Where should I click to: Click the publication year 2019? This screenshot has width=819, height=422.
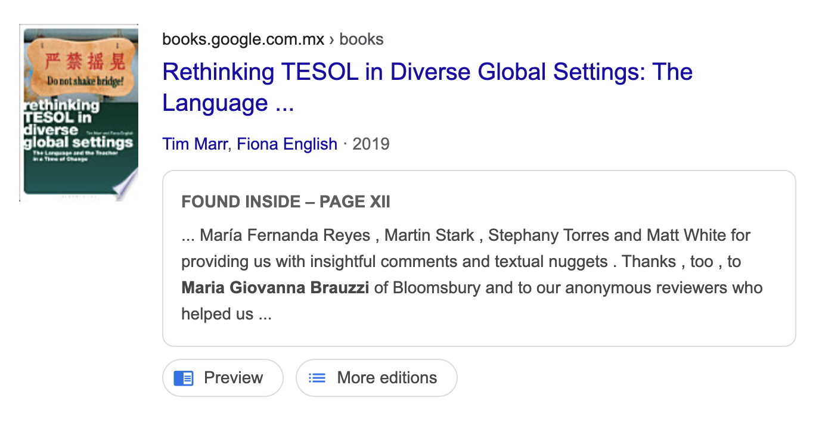371,144
